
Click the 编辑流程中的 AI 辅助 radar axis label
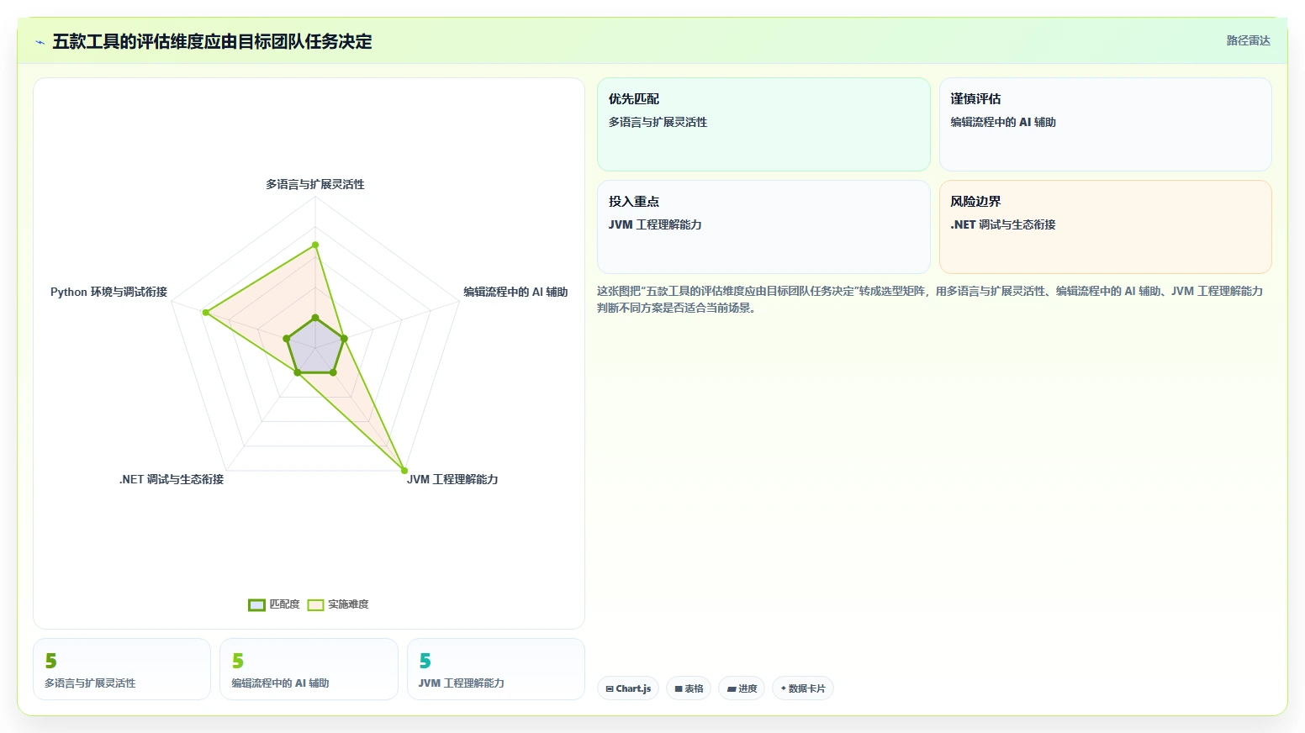(515, 292)
